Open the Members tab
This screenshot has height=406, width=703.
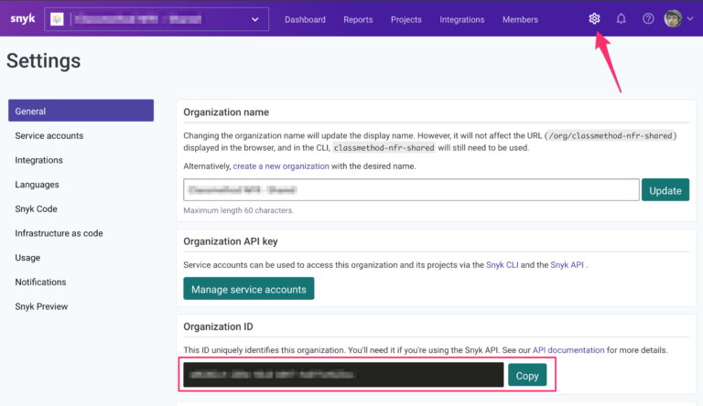coord(520,20)
